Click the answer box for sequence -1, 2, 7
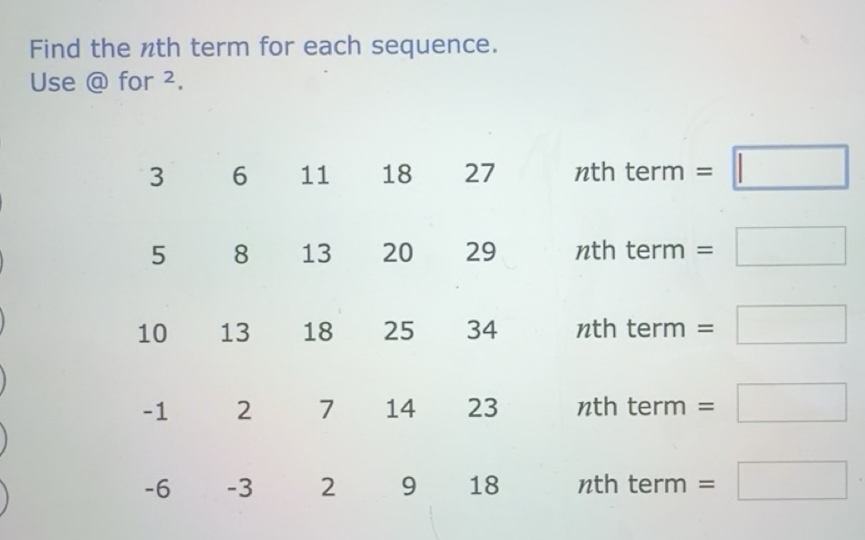865x540 pixels. click(x=790, y=403)
